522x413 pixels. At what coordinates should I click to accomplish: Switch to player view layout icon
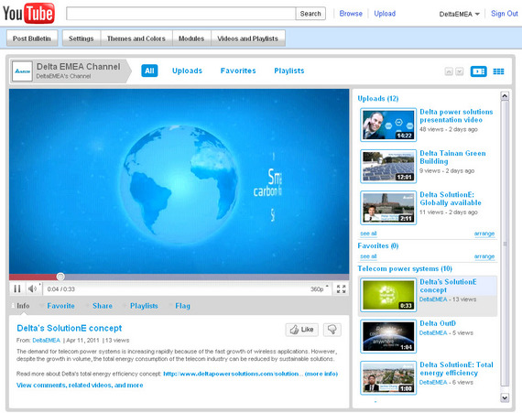click(x=478, y=71)
